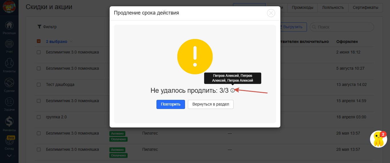Check the Тест дашборда row checkbox
Screen dimensions: 390x163
(39, 85)
